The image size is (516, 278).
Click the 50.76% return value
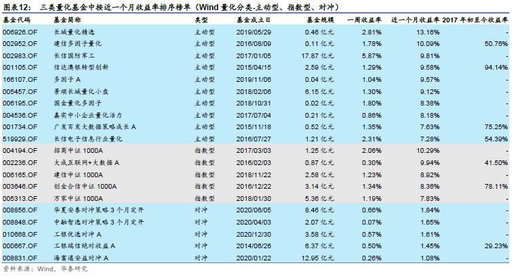496,44
